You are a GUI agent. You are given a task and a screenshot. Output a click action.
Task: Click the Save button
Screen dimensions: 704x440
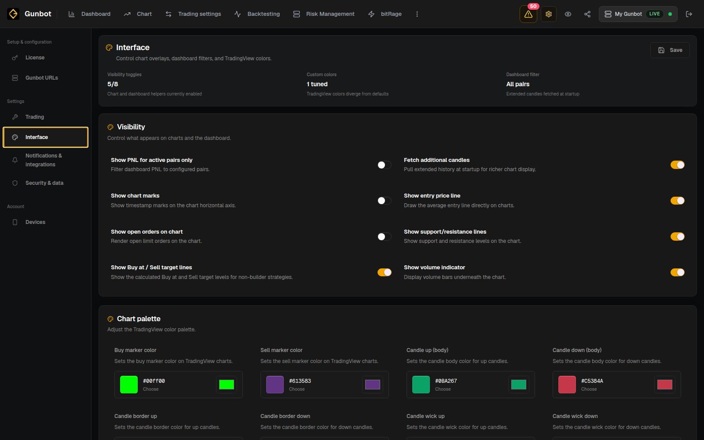click(x=670, y=50)
